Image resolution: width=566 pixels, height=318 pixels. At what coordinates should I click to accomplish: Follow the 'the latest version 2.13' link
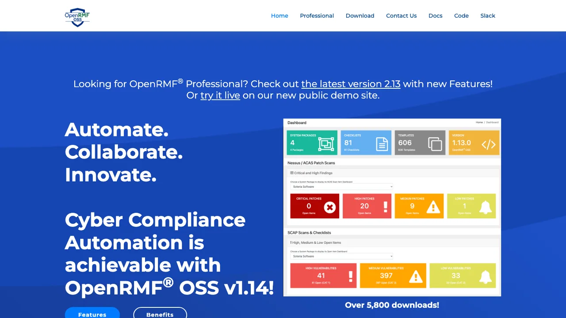click(351, 84)
